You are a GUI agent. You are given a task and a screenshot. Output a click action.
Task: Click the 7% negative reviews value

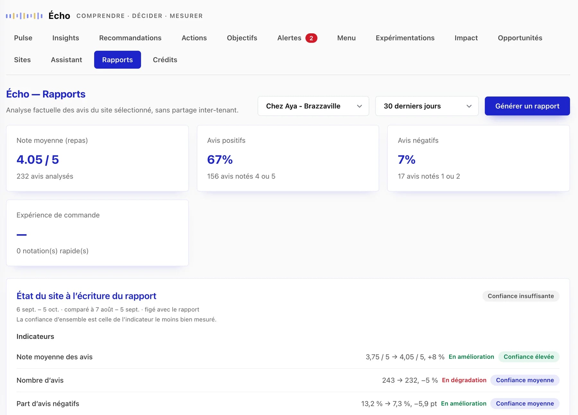tap(407, 160)
